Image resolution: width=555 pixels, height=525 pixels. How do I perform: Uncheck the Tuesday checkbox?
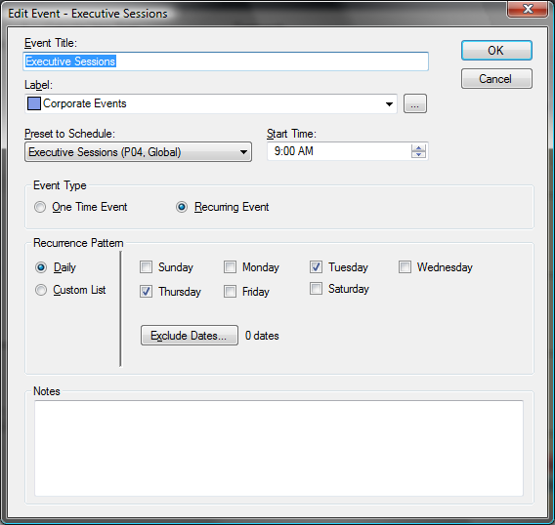pos(316,267)
